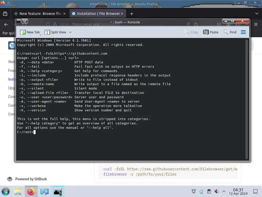Minimize the Konsole window
Image resolution: width=262 pixels, height=197 pixels.
(226, 21)
